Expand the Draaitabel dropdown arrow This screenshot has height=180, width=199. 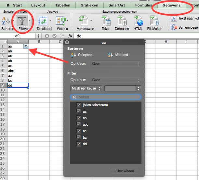pyautogui.click(x=50, y=21)
